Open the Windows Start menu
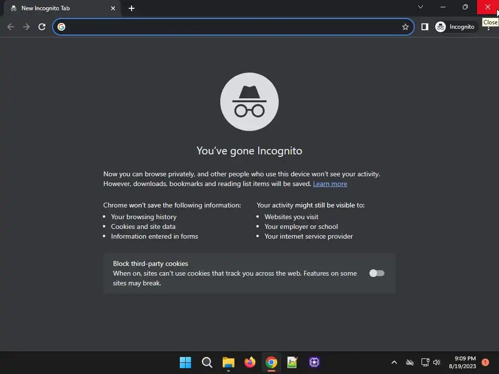Viewport: 499px width, 374px height. 185,362
